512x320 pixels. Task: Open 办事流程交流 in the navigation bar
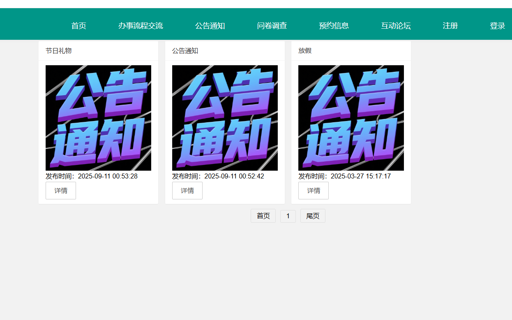click(x=141, y=26)
